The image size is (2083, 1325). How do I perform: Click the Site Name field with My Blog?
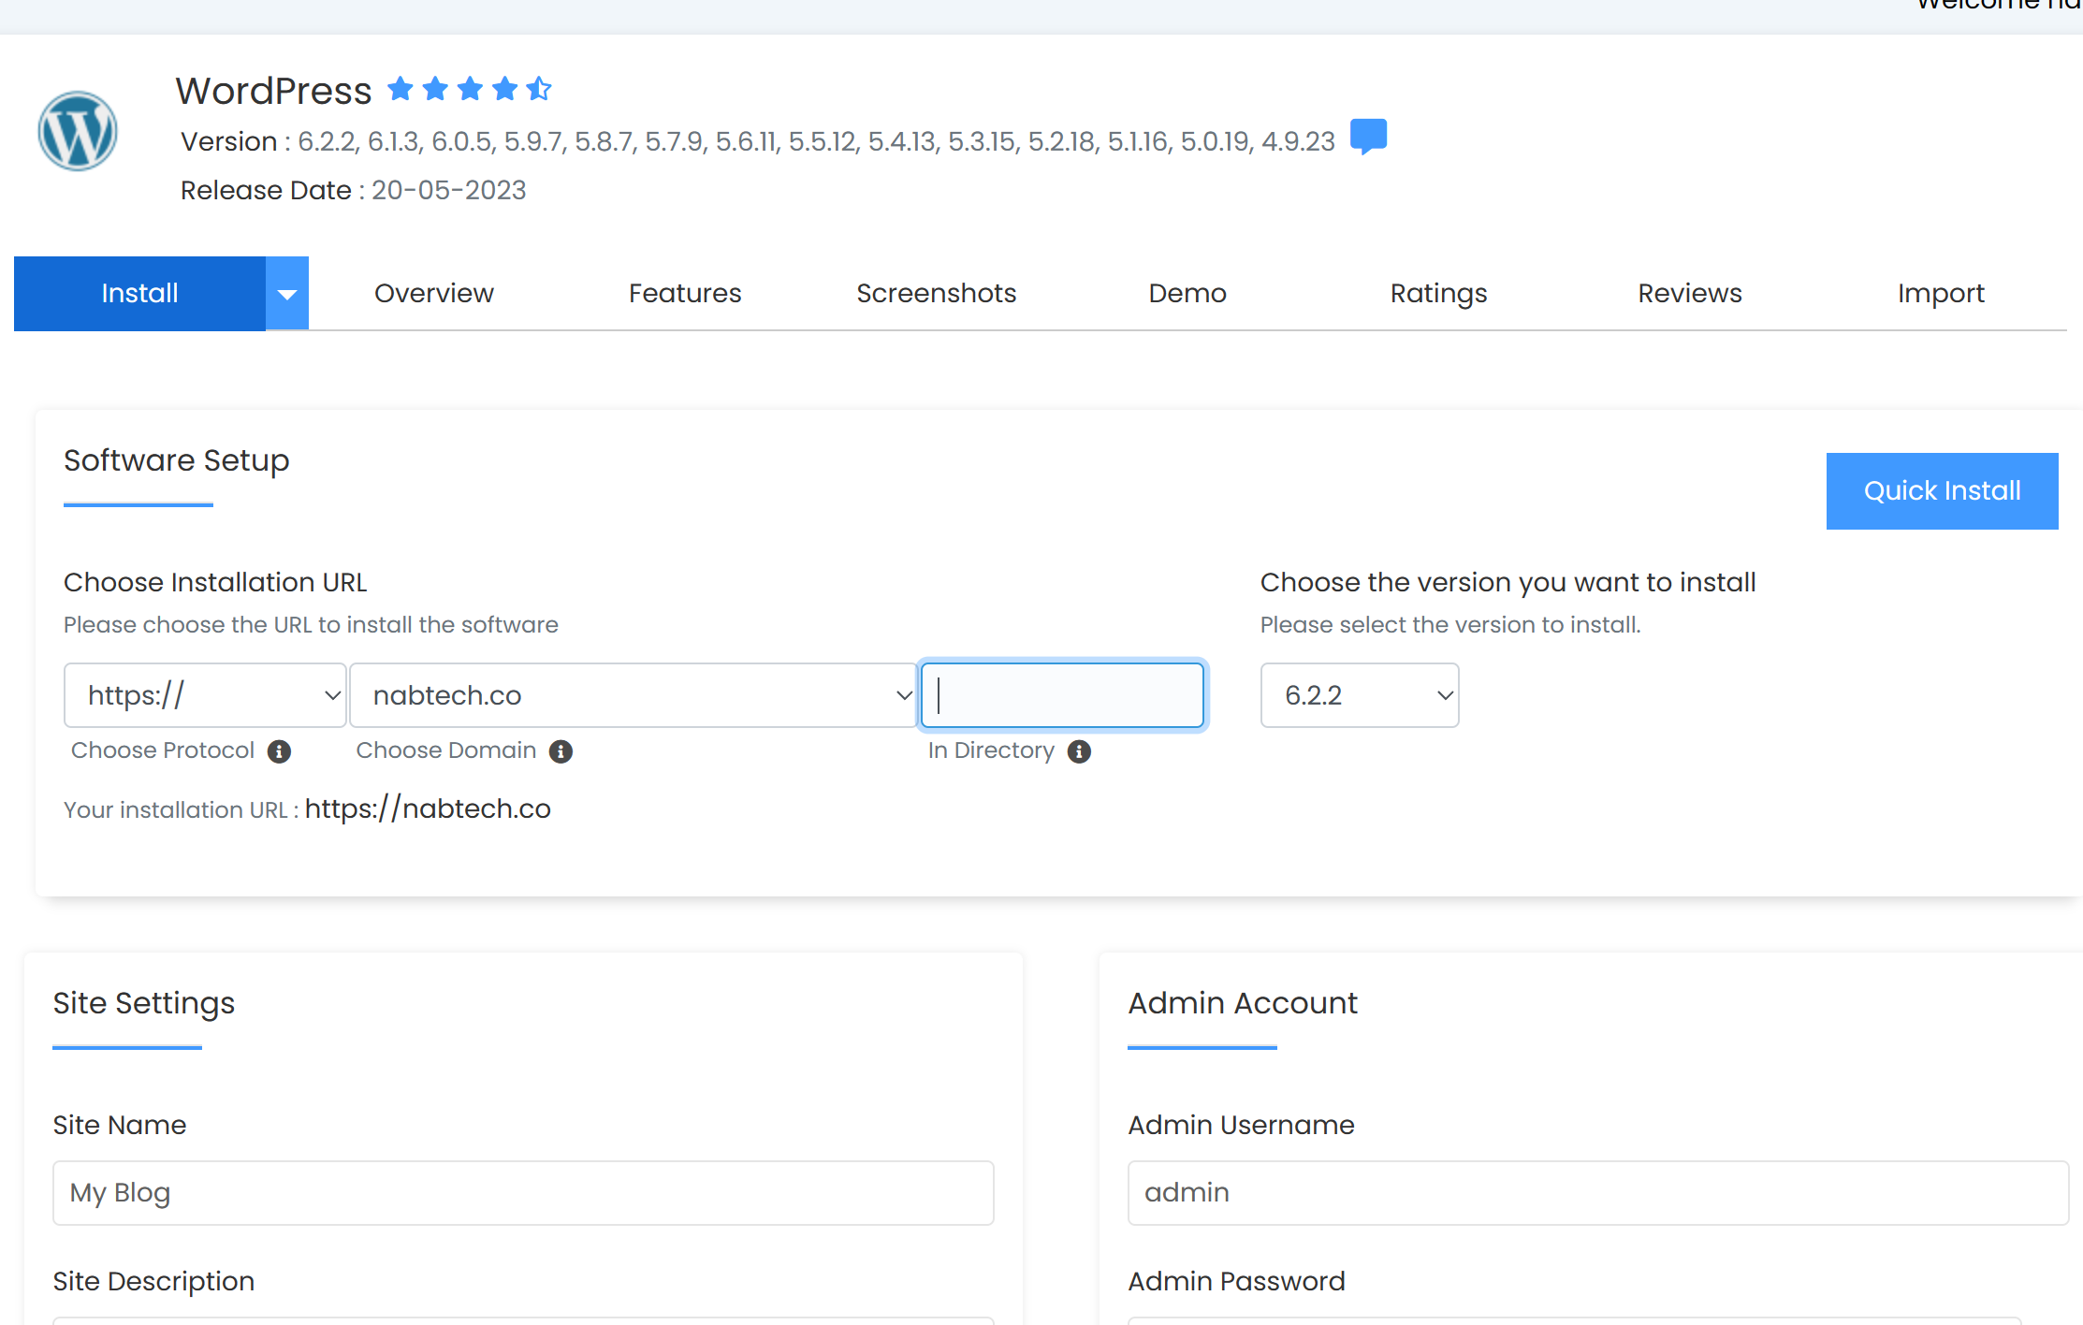[x=523, y=1193]
